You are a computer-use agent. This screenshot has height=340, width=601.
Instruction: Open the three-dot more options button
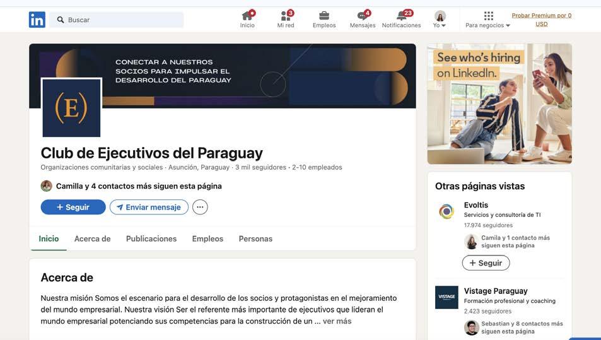(x=200, y=207)
